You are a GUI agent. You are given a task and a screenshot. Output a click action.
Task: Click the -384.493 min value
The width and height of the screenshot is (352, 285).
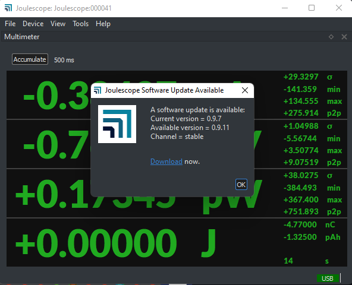point(300,188)
